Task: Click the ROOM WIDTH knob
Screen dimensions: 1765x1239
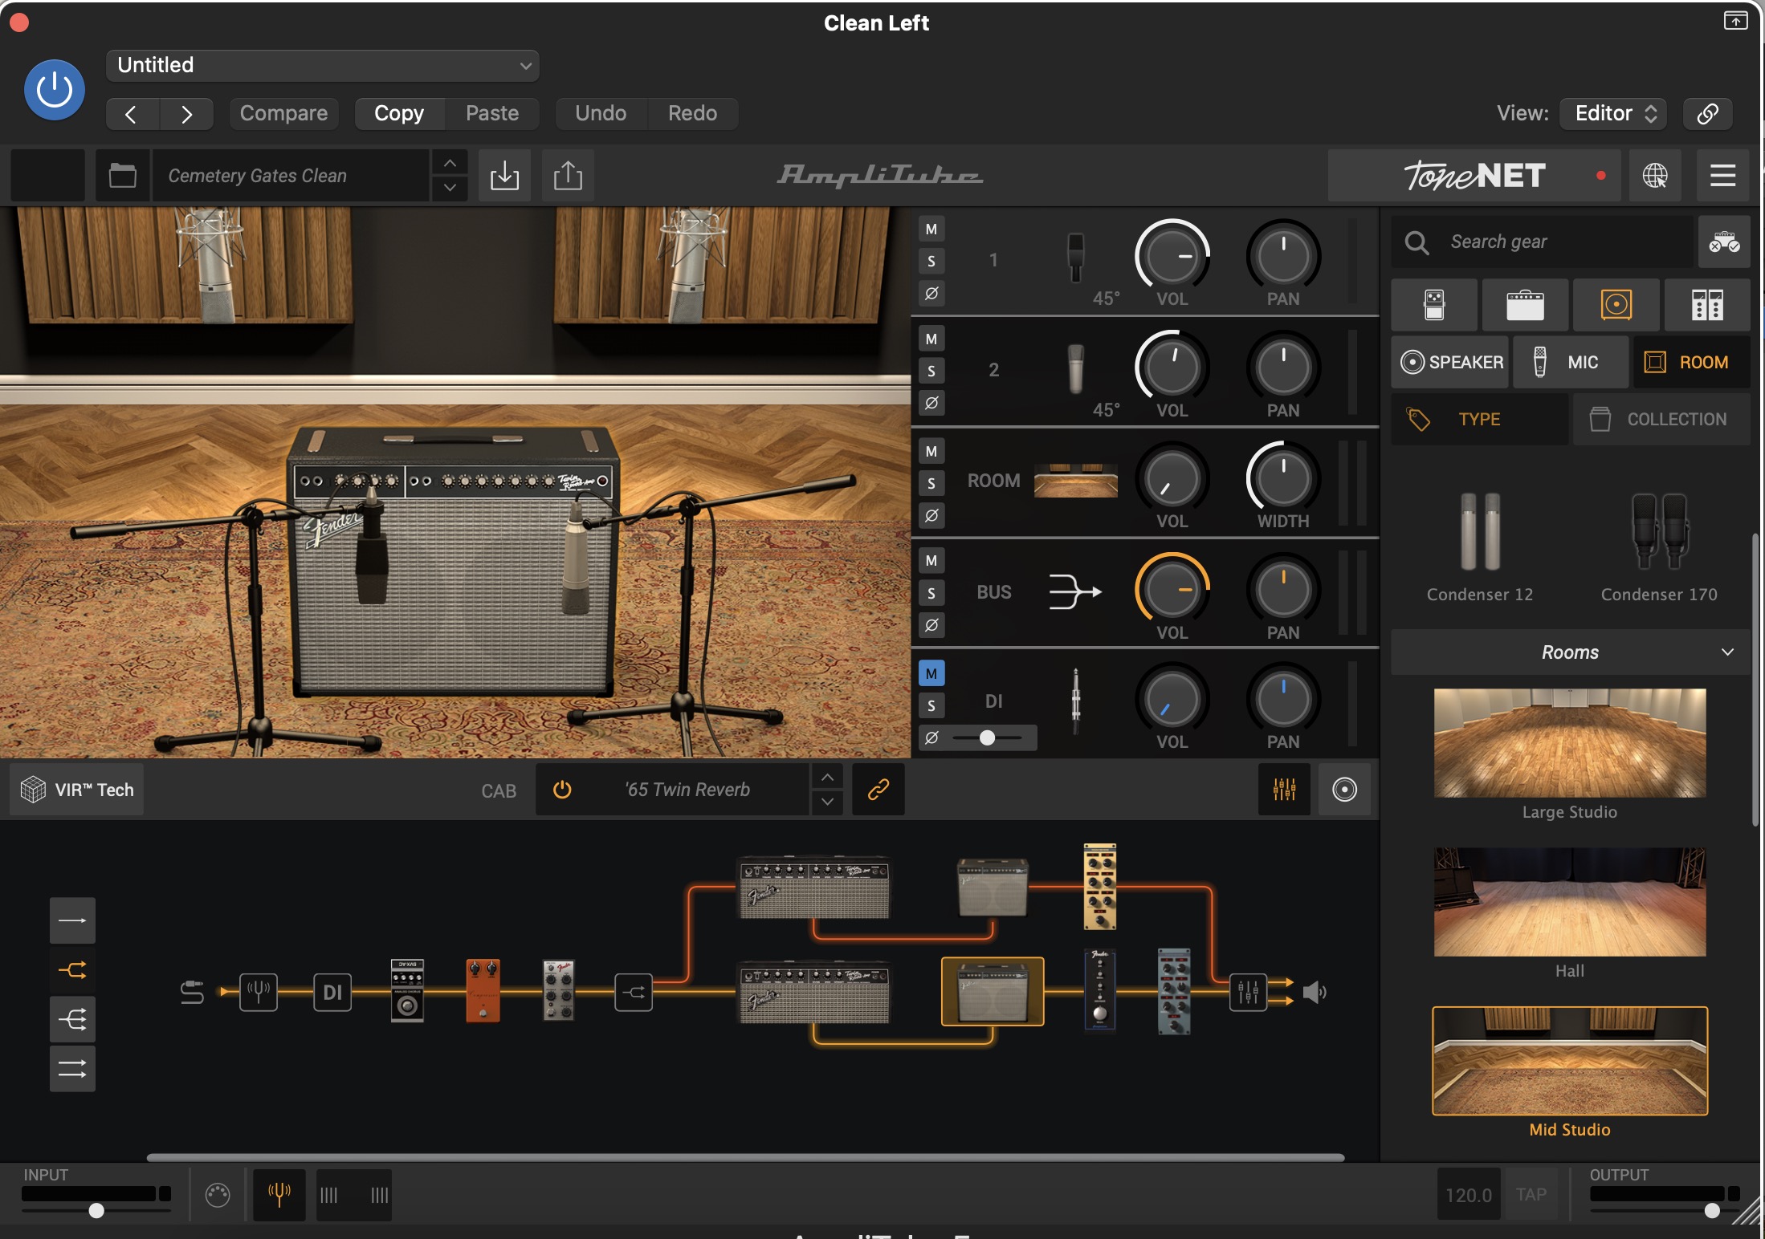Action: pos(1283,478)
